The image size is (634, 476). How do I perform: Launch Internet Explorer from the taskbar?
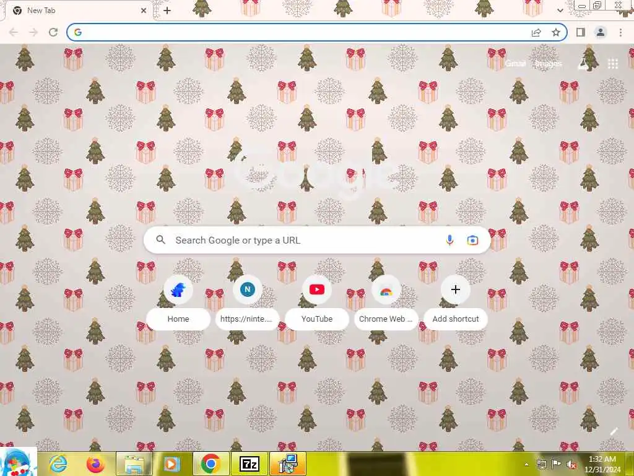pos(58,464)
